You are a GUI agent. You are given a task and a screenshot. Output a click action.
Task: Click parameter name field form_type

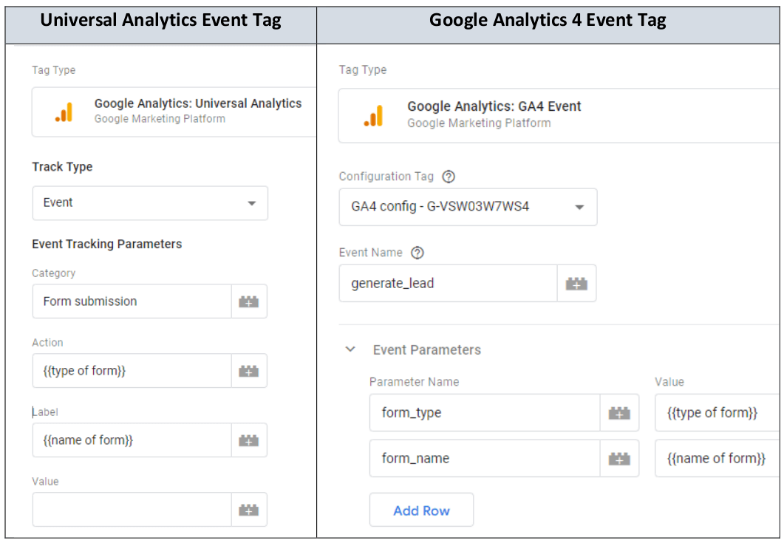[485, 413]
